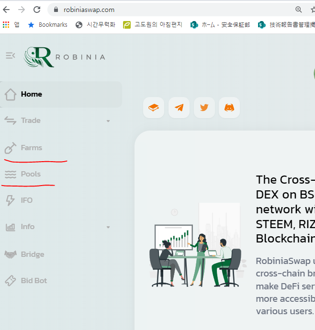Open the Telegram paper-plane button
The height and width of the screenshot is (330, 315).
pos(179,108)
